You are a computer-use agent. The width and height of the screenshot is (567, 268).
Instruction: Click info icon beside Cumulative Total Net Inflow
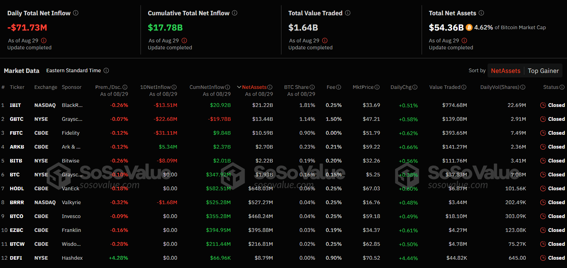point(235,13)
